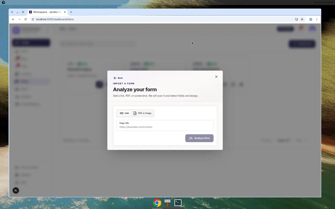
Task: Go back using the Back arrow link
Action: click(118, 78)
